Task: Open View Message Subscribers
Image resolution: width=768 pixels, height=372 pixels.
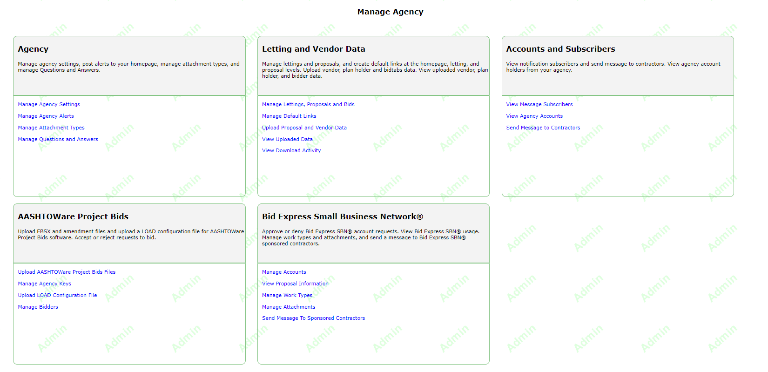Action: pos(539,104)
